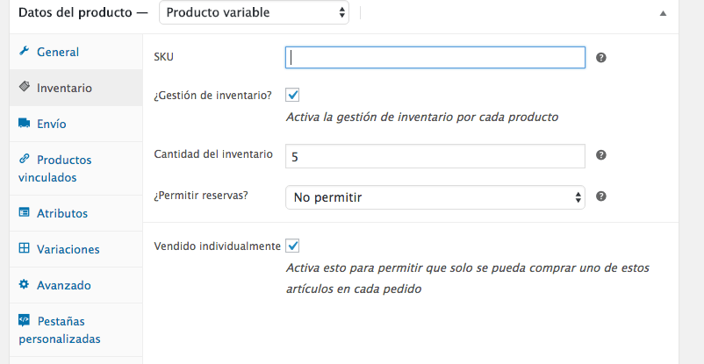This screenshot has height=364, width=704.
Task: Click the truck icon beside Envío
Action: coord(25,123)
